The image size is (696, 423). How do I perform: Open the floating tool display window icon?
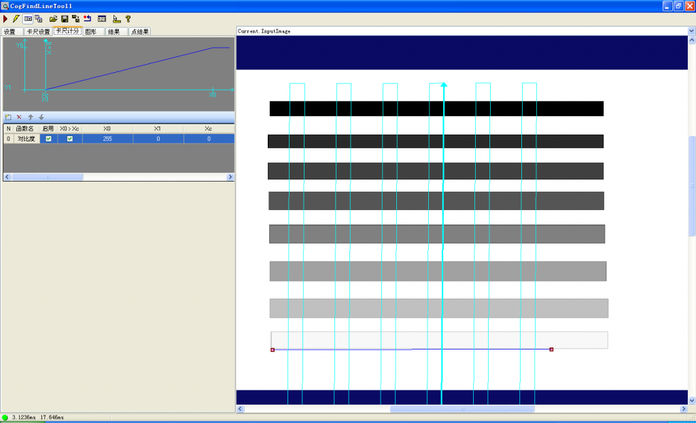click(x=39, y=18)
